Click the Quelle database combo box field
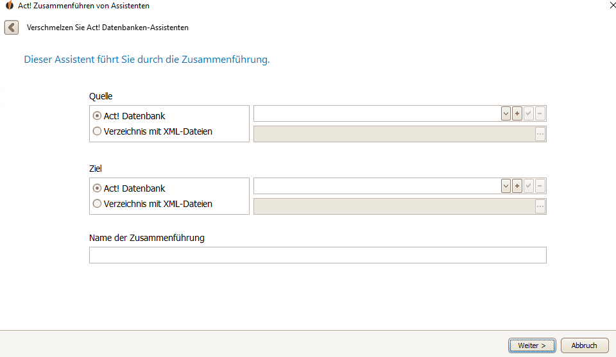This screenshot has width=616, height=357. (x=377, y=113)
